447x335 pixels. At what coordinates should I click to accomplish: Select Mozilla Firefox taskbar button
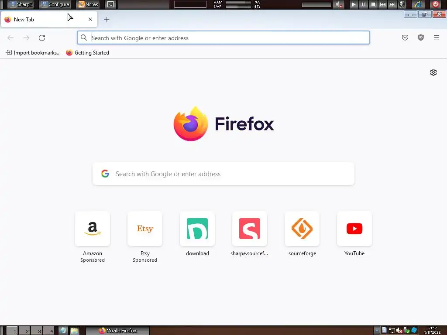click(x=117, y=331)
